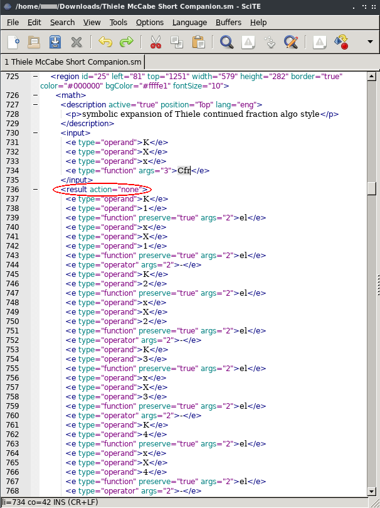The width and height of the screenshot is (380, 508).
Task: Copy the selection with the Copy icon
Action: pos(177,42)
